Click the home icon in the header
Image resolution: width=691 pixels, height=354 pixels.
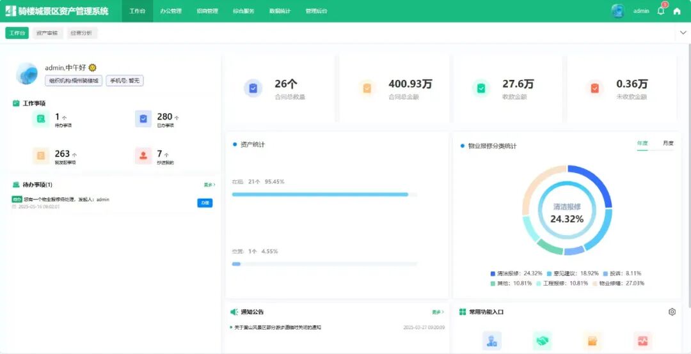click(677, 11)
